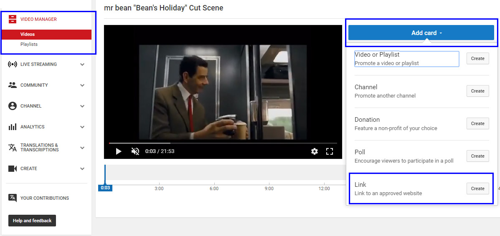Click the 0:03 / 21:53 time display
The image size is (500, 236).
pyautogui.click(x=160, y=151)
